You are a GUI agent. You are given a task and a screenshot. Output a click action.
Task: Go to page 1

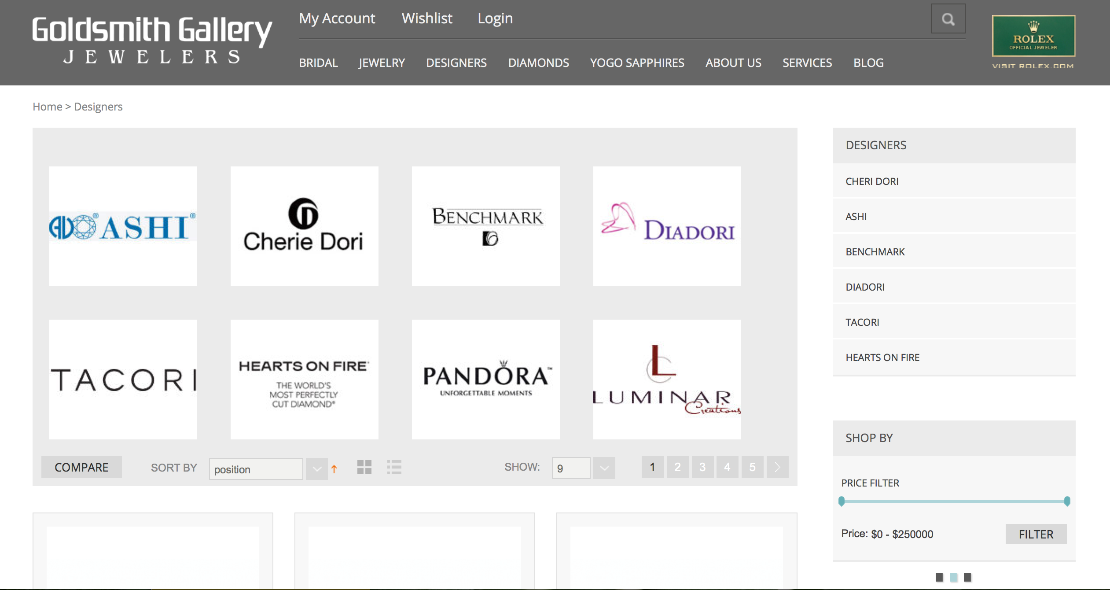coord(652,467)
